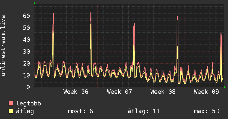Select the átlag legend label beside the yellow swatch
Screen dimensions: 228x119
click(x=25, y=111)
